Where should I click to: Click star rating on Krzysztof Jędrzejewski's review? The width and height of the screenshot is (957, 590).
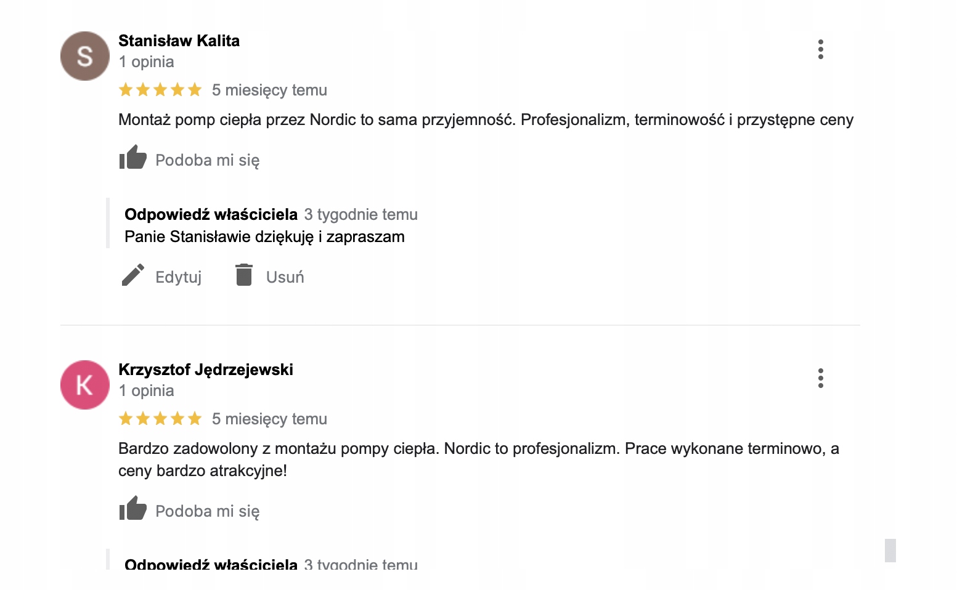[160, 419]
